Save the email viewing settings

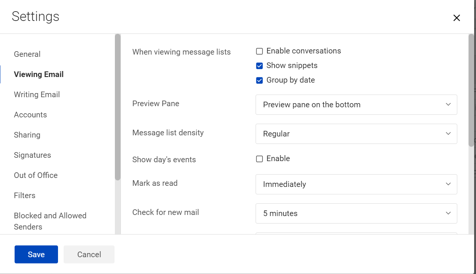[36, 254]
